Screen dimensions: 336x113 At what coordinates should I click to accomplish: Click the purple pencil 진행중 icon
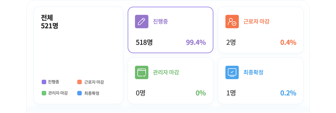point(142,22)
